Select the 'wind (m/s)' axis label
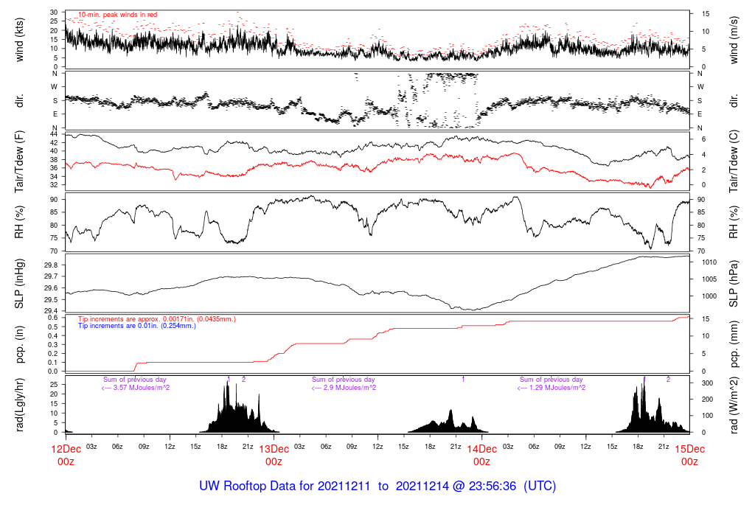This screenshot has width=755, height=516. (x=734, y=40)
